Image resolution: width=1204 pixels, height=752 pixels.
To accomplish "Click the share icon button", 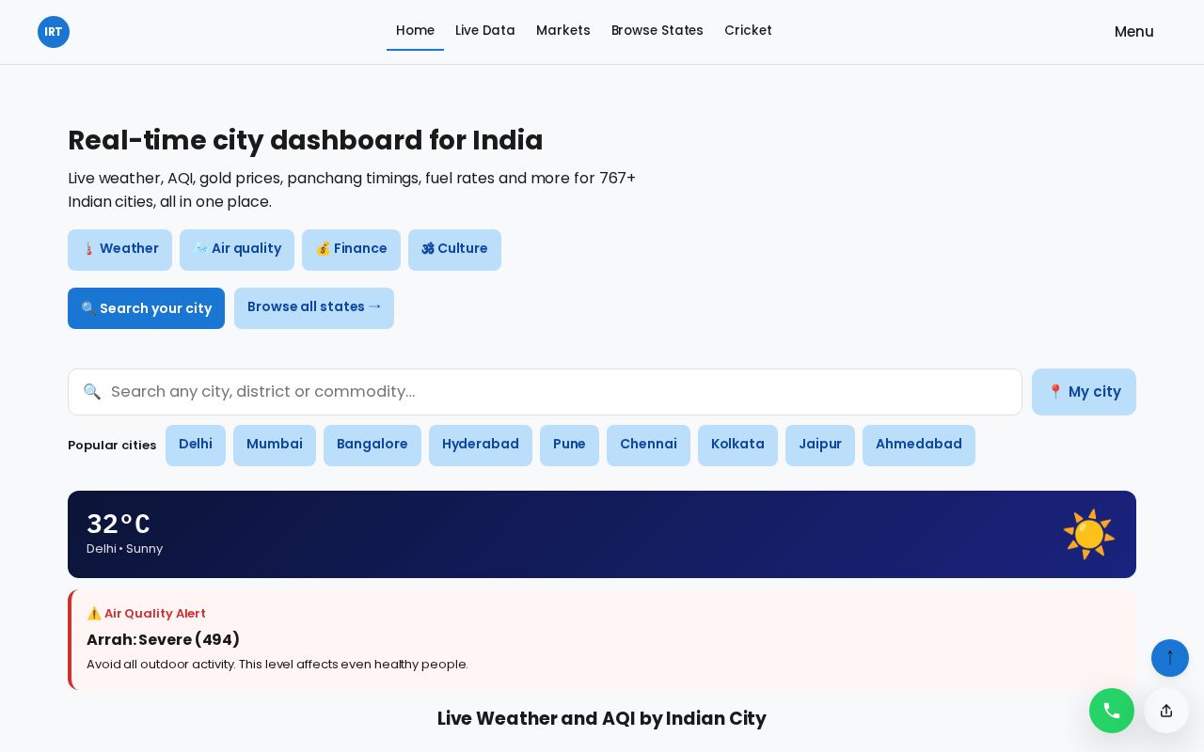I will point(1166,711).
